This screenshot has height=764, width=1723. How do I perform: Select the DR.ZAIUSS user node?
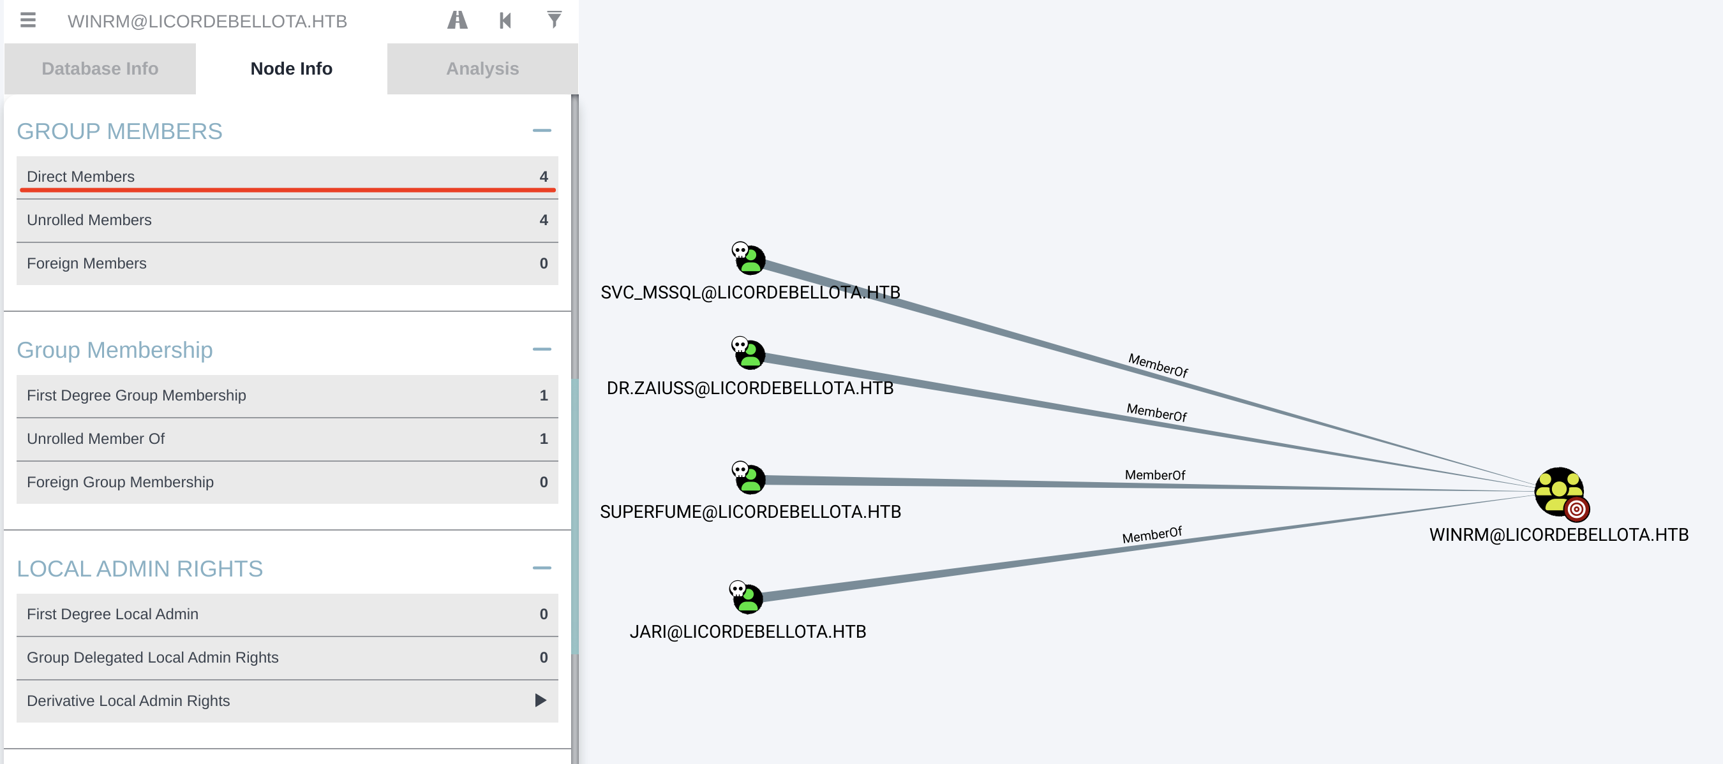(750, 355)
